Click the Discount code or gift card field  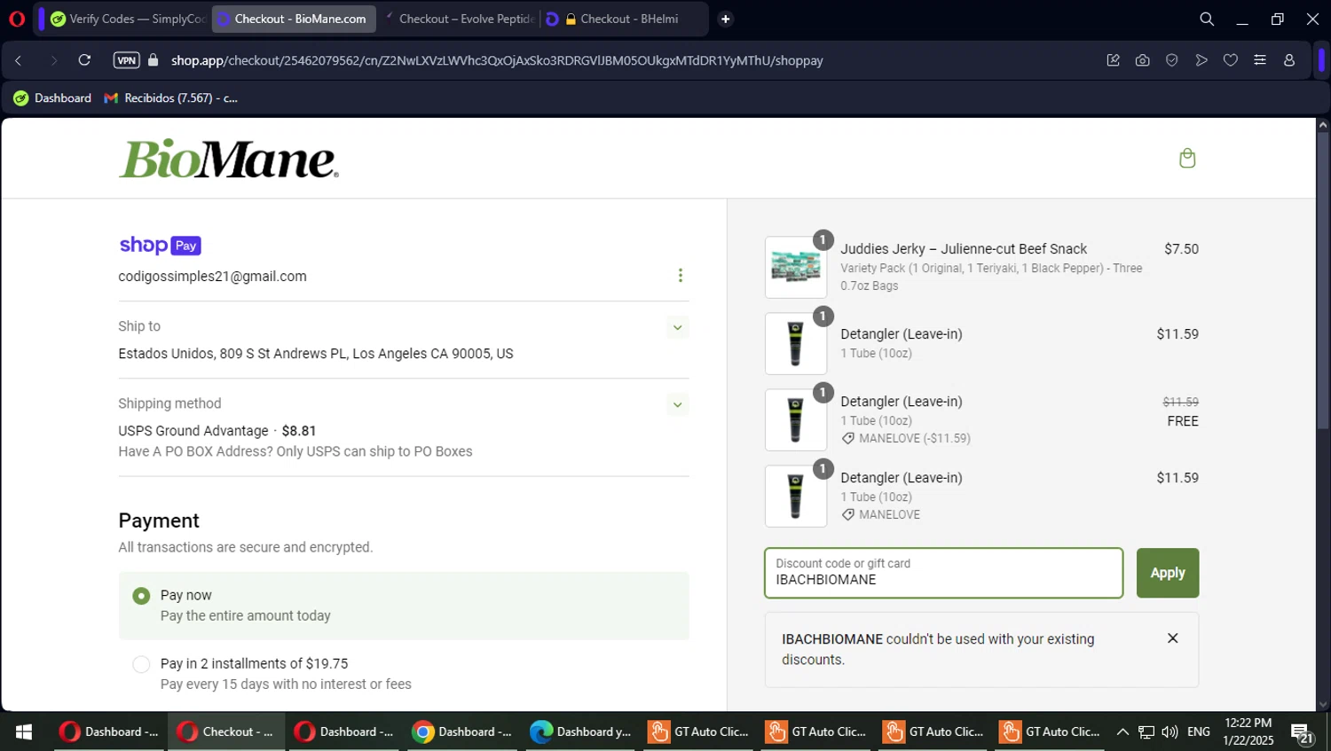pyautogui.click(x=944, y=573)
